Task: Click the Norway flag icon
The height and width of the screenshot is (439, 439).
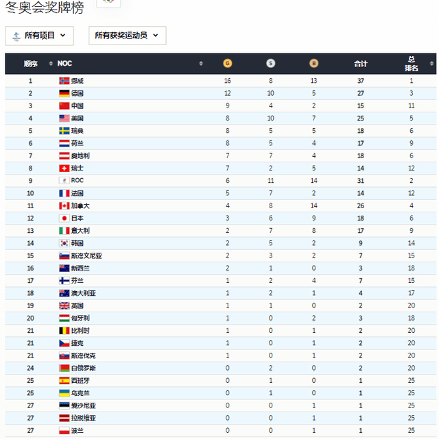Action: point(64,81)
